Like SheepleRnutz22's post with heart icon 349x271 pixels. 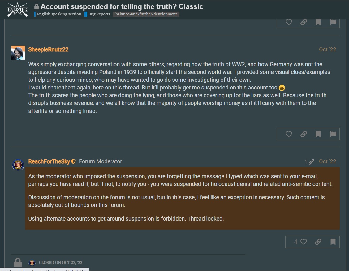(x=289, y=134)
